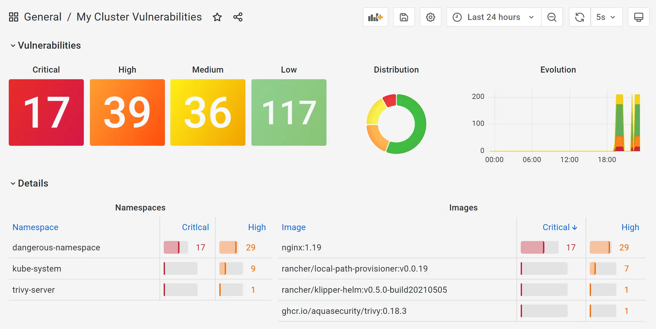Sort Namespaces table by Namespace header
Image resolution: width=656 pixels, height=329 pixels.
(x=35, y=227)
